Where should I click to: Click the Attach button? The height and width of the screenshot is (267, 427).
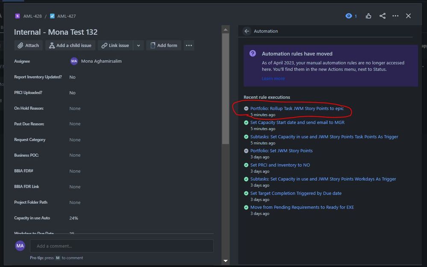tap(28, 45)
